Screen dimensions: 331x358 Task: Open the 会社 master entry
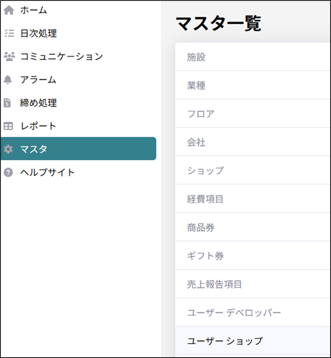click(196, 142)
